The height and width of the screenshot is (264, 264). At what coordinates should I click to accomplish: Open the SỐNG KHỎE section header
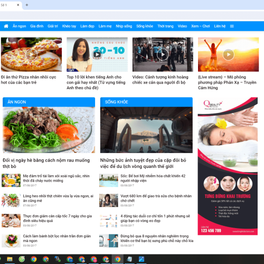(117, 102)
